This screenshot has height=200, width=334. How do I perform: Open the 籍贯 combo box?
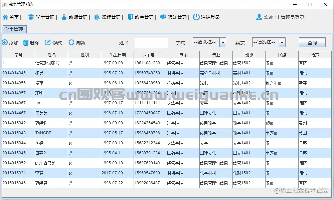[269, 43]
